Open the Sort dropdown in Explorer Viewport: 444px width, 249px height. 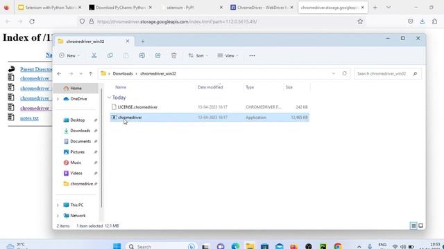point(198,55)
